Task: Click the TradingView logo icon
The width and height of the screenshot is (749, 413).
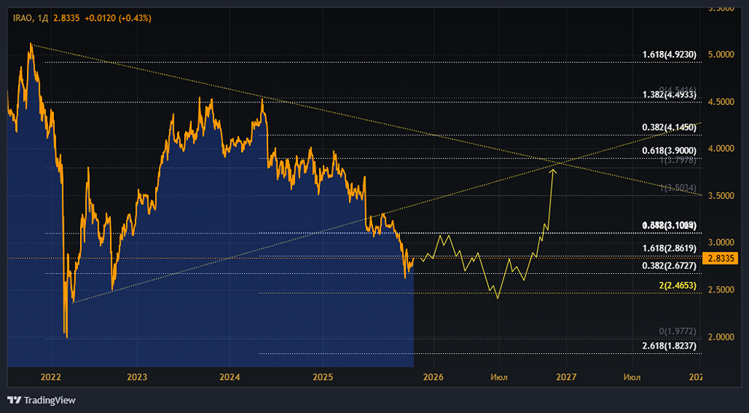Action: 13,399
